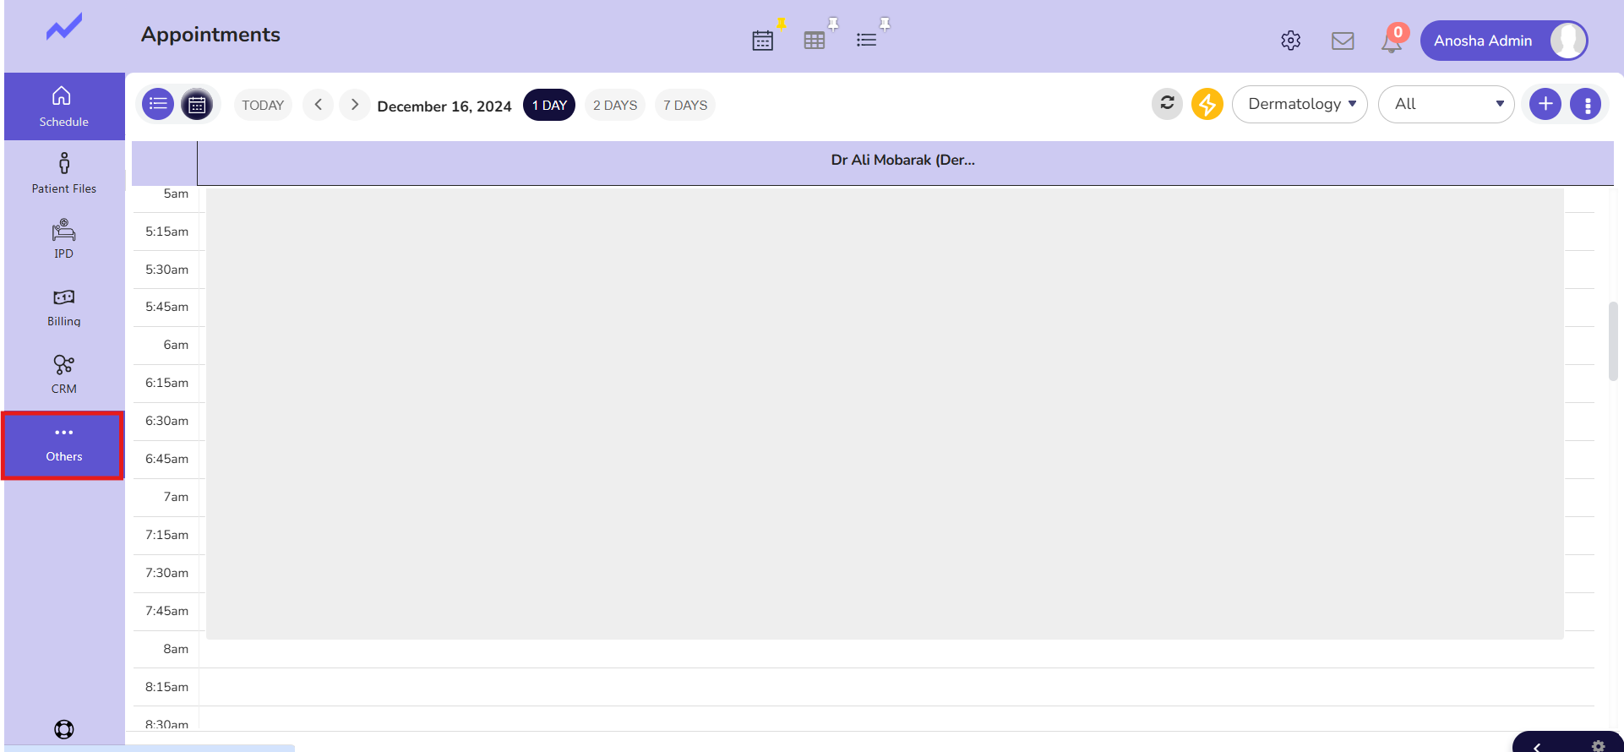Screen dimensions: 1624x752
Task: Switch to calendar view toggle
Action: click(x=197, y=105)
